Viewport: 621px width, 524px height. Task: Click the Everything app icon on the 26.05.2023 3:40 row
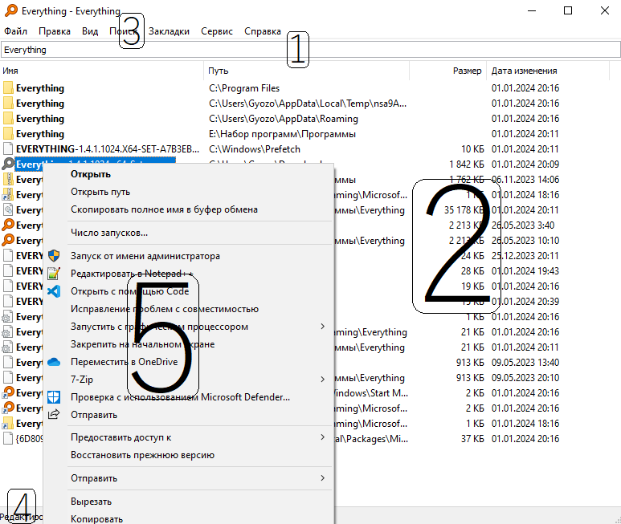(8, 225)
